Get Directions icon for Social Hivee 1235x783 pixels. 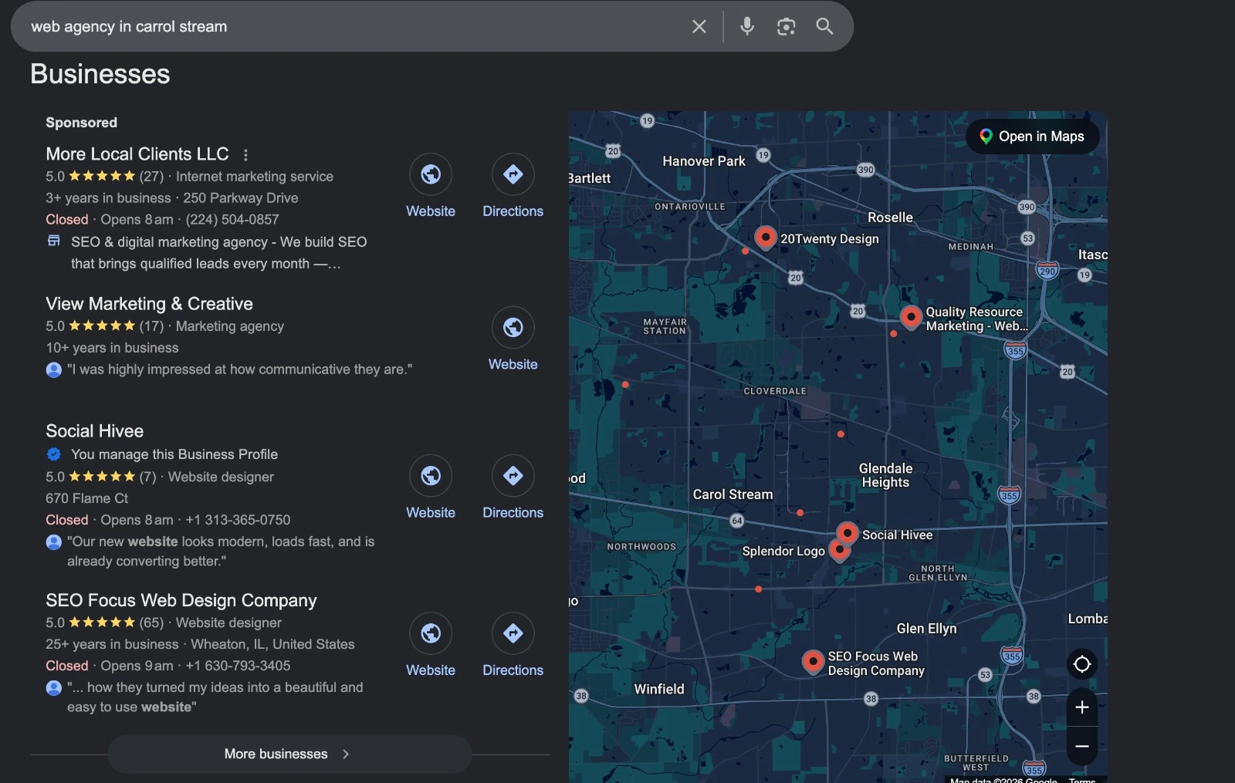[x=513, y=476]
